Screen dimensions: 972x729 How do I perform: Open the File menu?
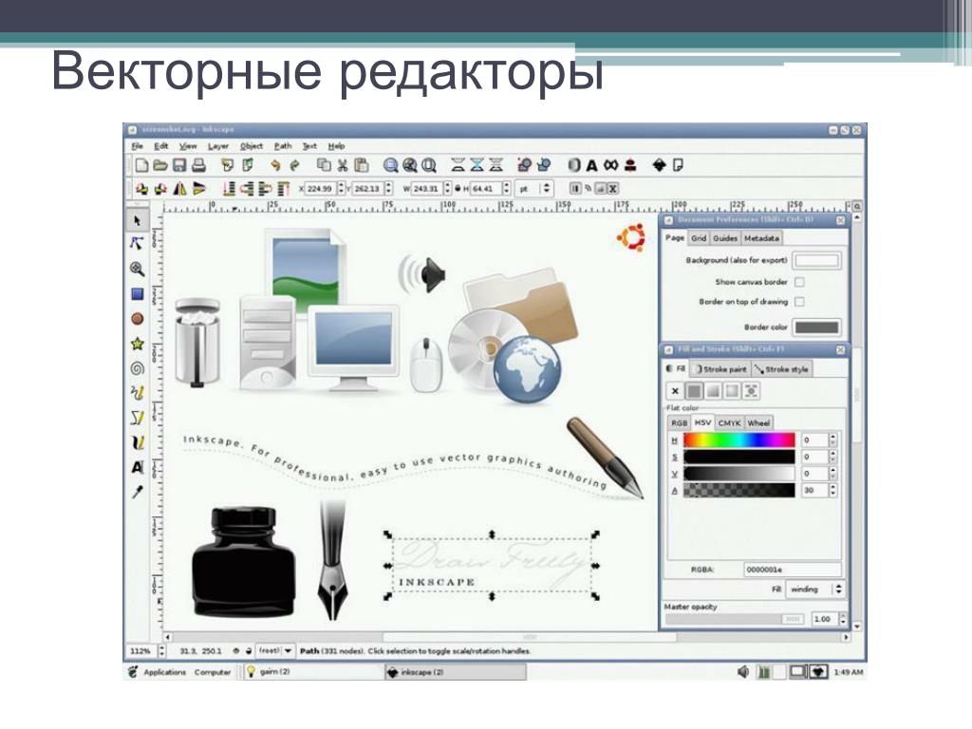pos(137,146)
